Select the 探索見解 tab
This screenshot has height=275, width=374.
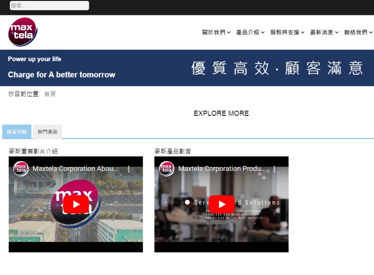pyautogui.click(x=17, y=132)
